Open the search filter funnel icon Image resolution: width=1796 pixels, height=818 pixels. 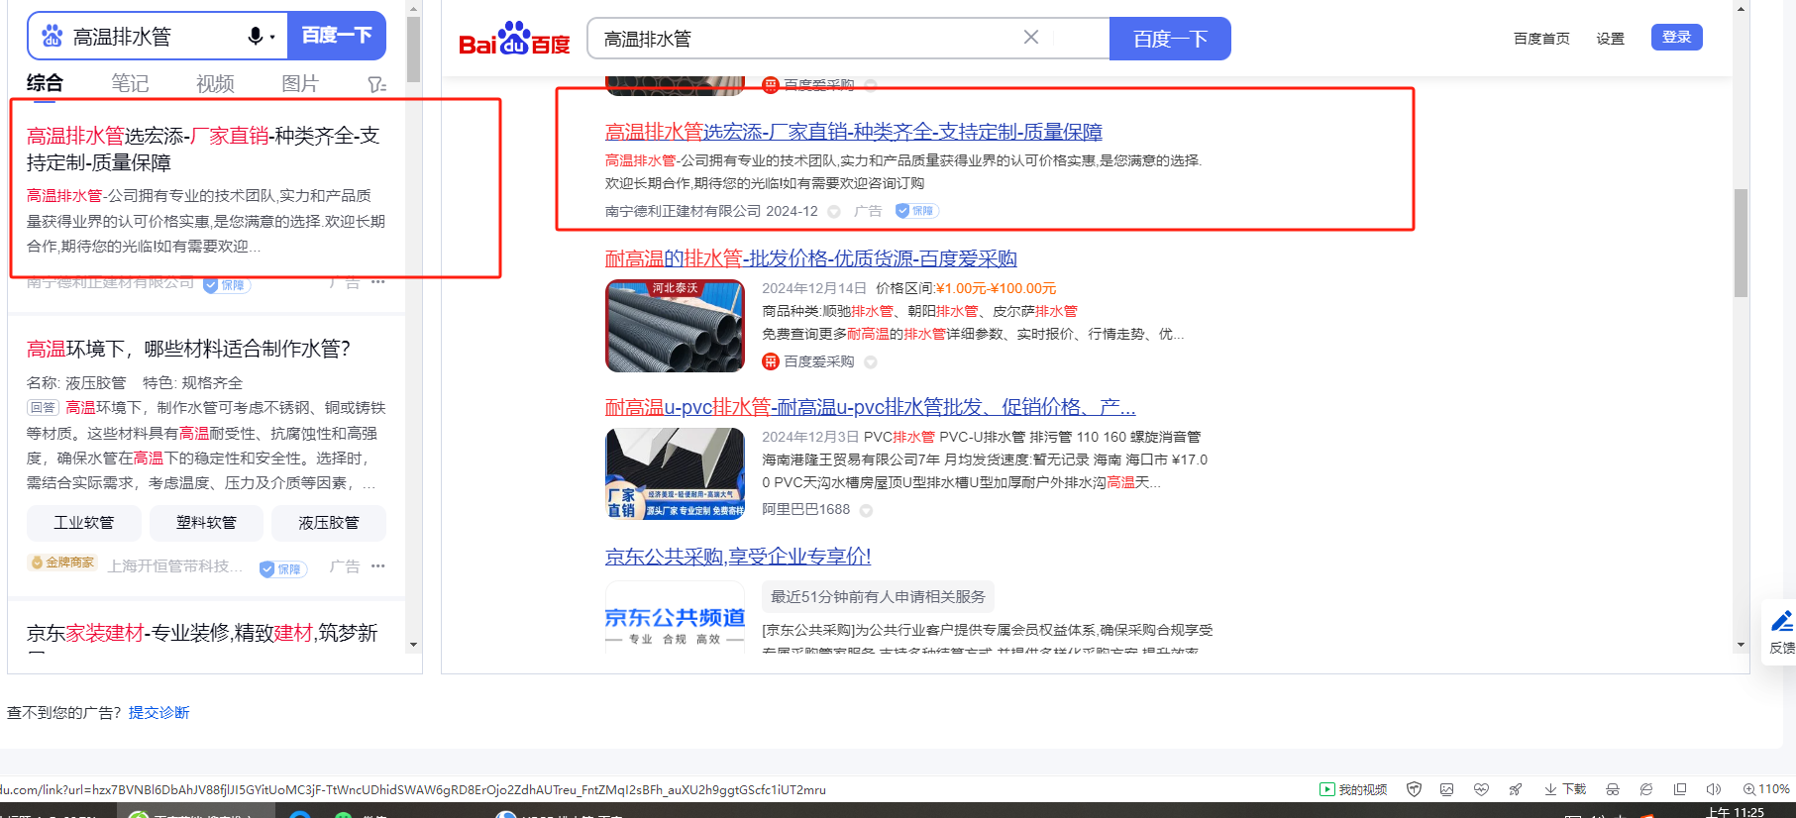click(376, 84)
